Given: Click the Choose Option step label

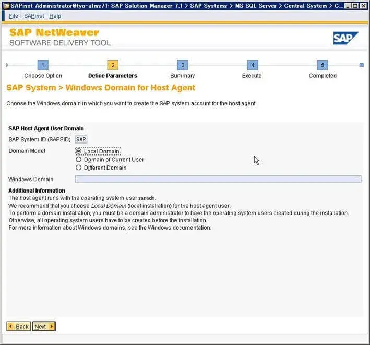Looking at the screenshot, I should pyautogui.click(x=43, y=76).
